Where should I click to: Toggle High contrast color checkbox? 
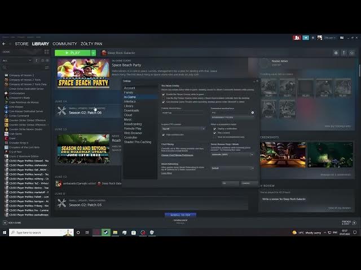164,135
